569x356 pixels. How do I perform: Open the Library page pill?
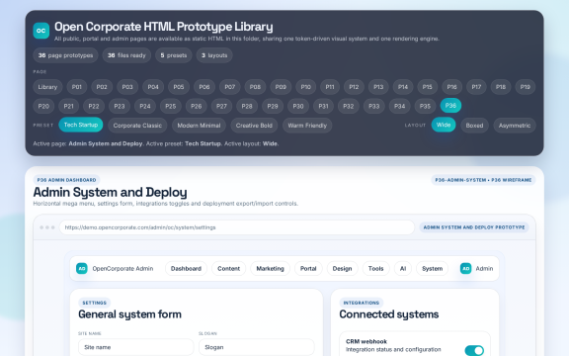point(47,87)
